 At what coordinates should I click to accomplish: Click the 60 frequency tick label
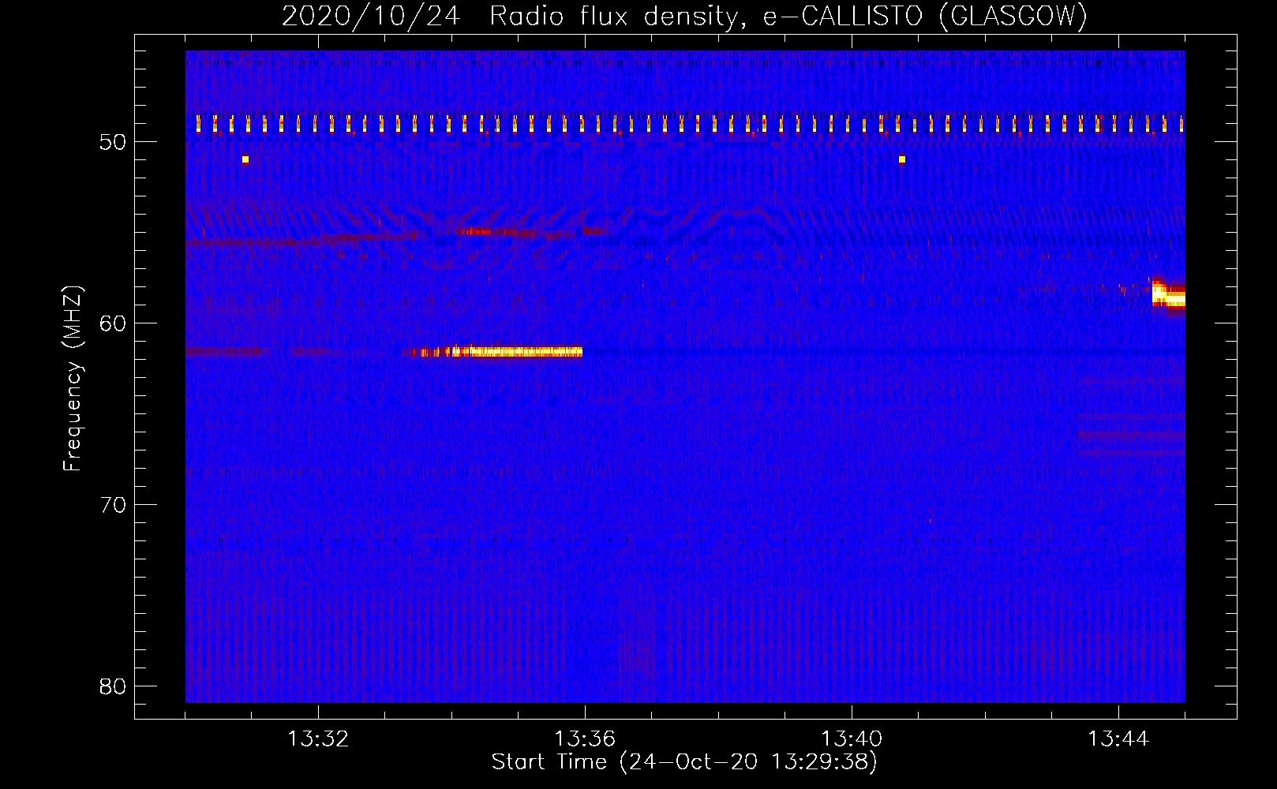(x=114, y=323)
